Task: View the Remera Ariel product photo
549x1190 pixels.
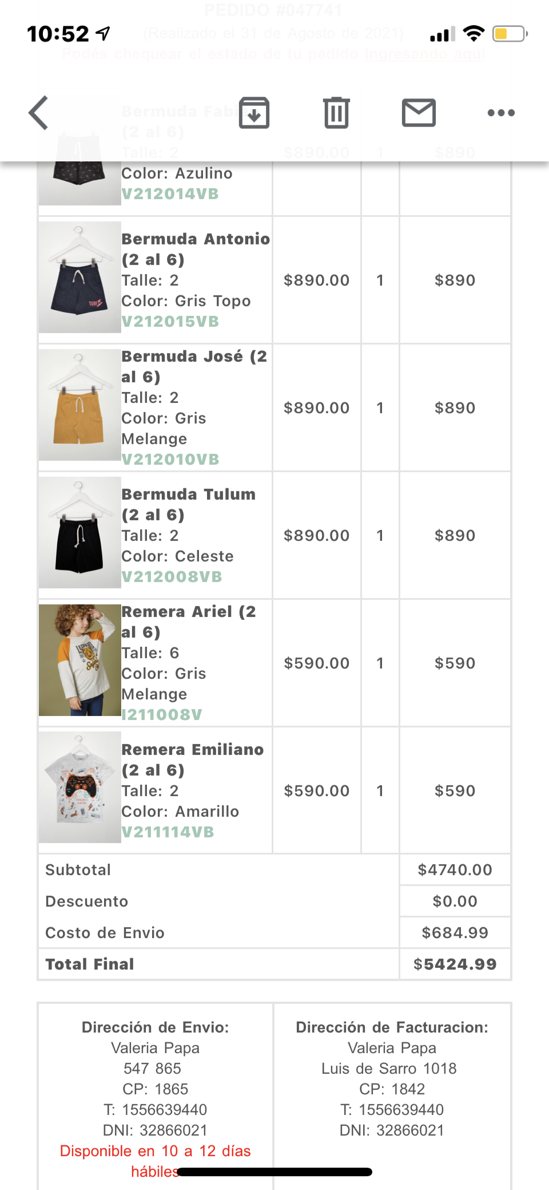Action: click(x=79, y=661)
